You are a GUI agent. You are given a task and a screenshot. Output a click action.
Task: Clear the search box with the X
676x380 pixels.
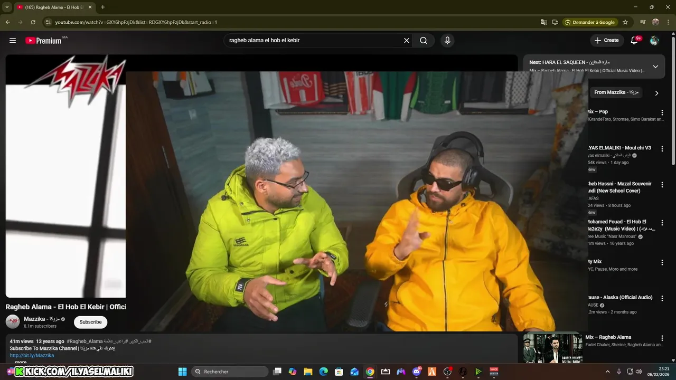click(407, 41)
